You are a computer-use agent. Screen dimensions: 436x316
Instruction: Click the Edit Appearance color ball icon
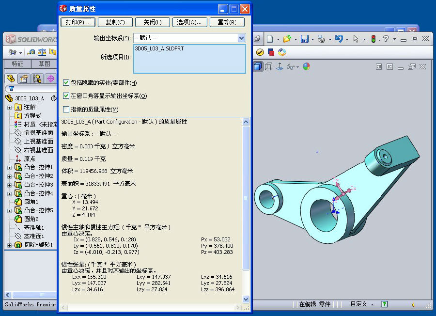306,66
